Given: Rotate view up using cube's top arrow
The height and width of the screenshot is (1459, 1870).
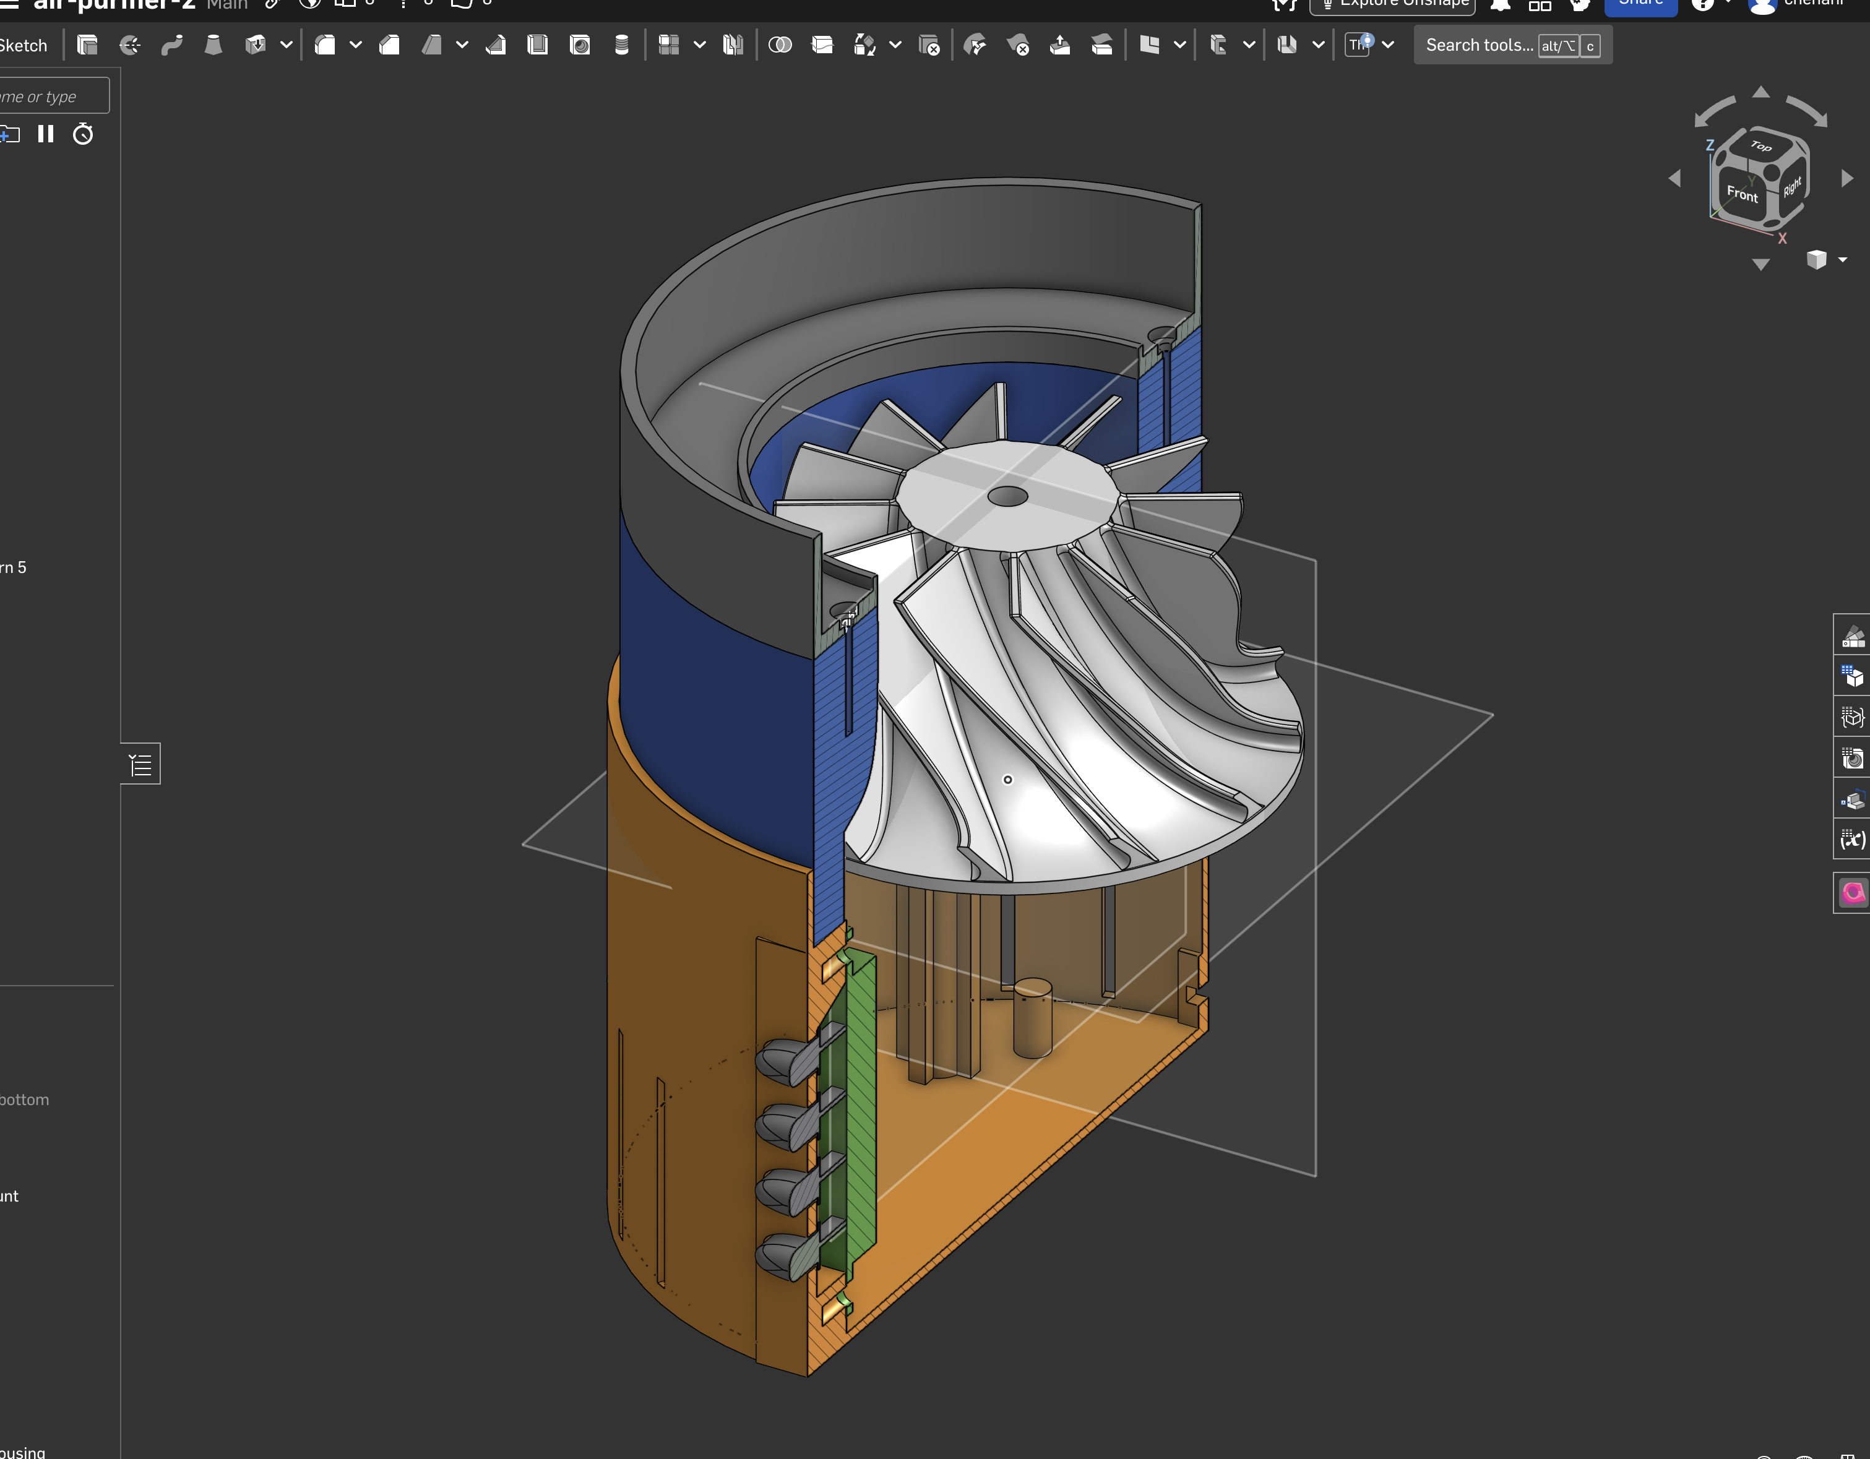Looking at the screenshot, I should tap(1761, 92).
